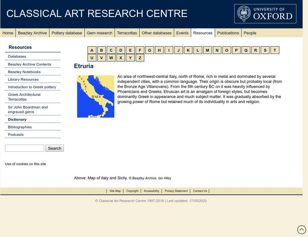Open Greek Architectural Terracottas link

coord(24,97)
